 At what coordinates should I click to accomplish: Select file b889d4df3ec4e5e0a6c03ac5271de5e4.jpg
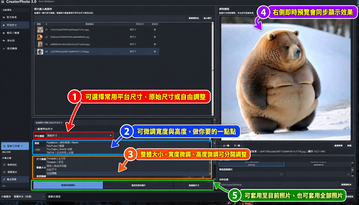70,44
